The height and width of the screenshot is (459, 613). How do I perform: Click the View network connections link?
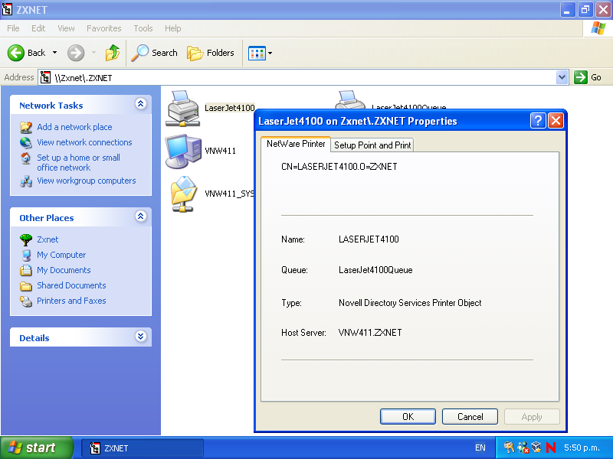(x=84, y=142)
